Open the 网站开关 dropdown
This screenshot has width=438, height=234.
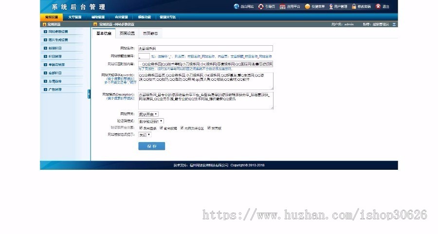148,114
